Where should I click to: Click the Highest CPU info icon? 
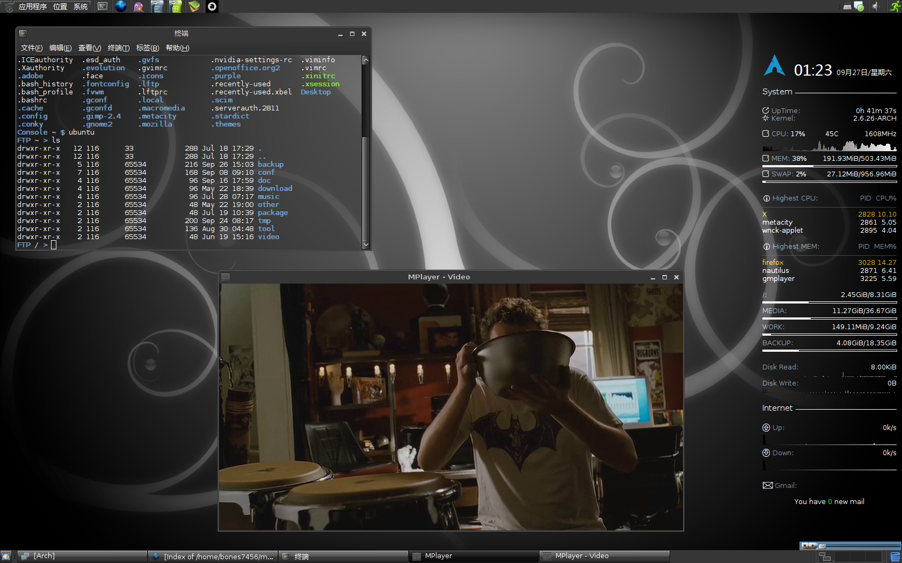[766, 198]
